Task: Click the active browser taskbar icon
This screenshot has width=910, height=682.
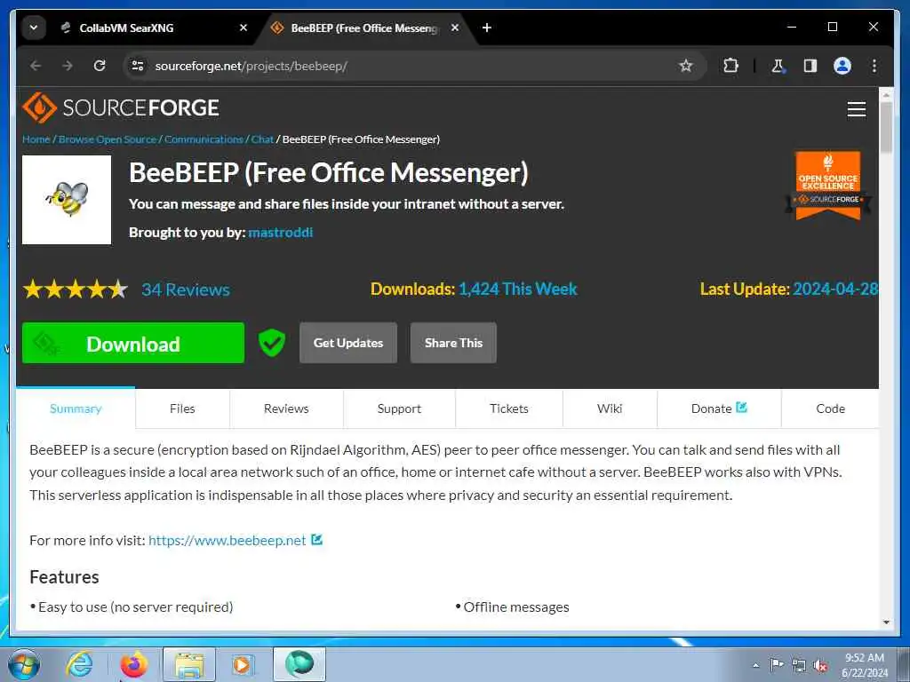Action: 299,664
